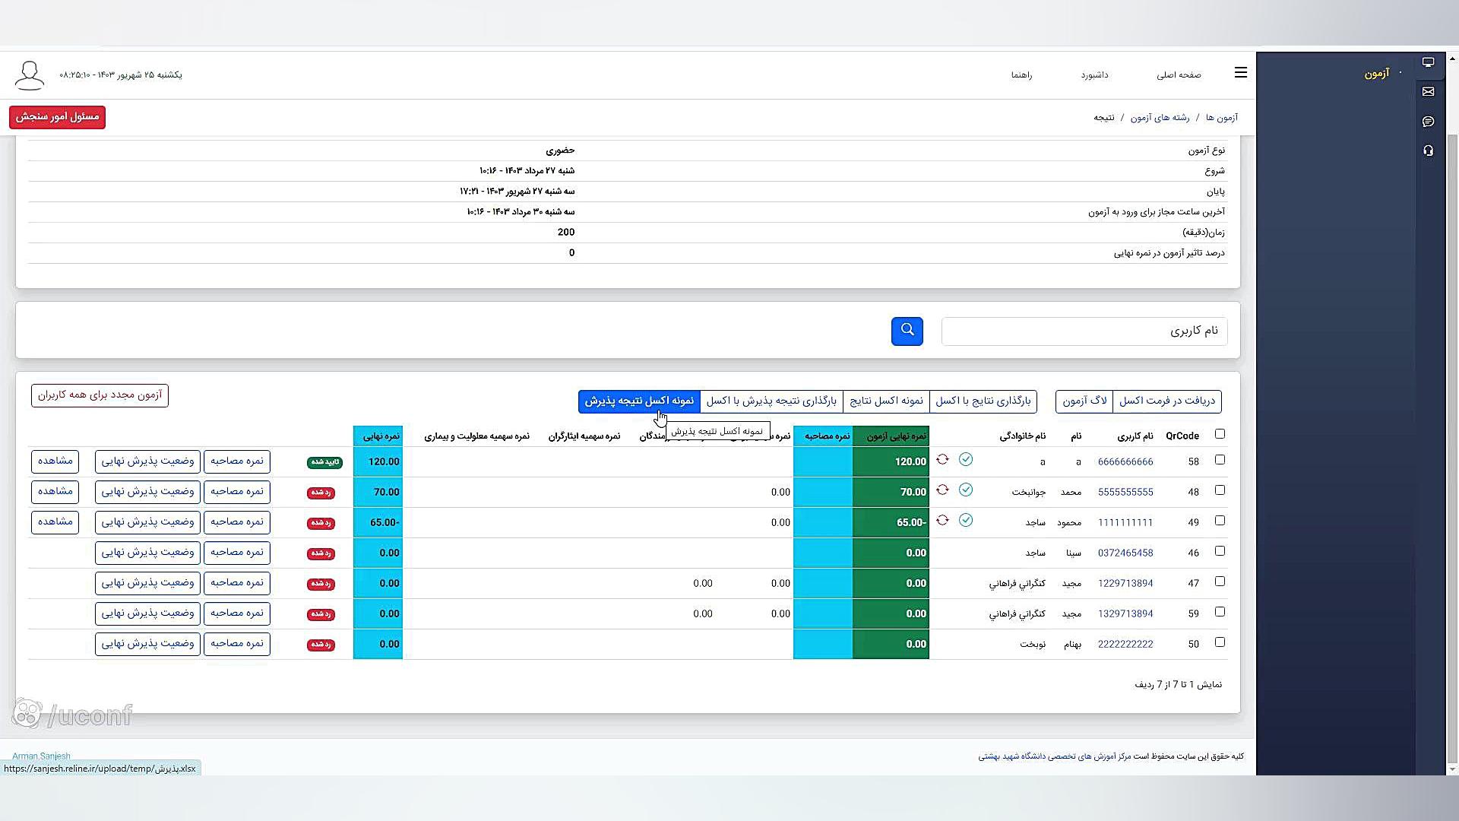Click the blue search magnifier button
The height and width of the screenshot is (821, 1459).
point(907,331)
